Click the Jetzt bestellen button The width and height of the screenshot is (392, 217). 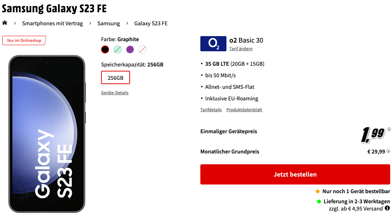point(295,174)
